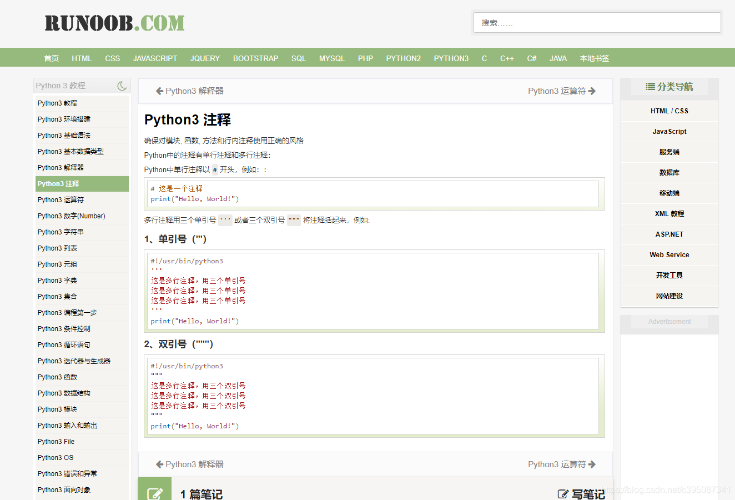Open JAVA in the navigation bar
This screenshot has width=735, height=500.
[558, 58]
